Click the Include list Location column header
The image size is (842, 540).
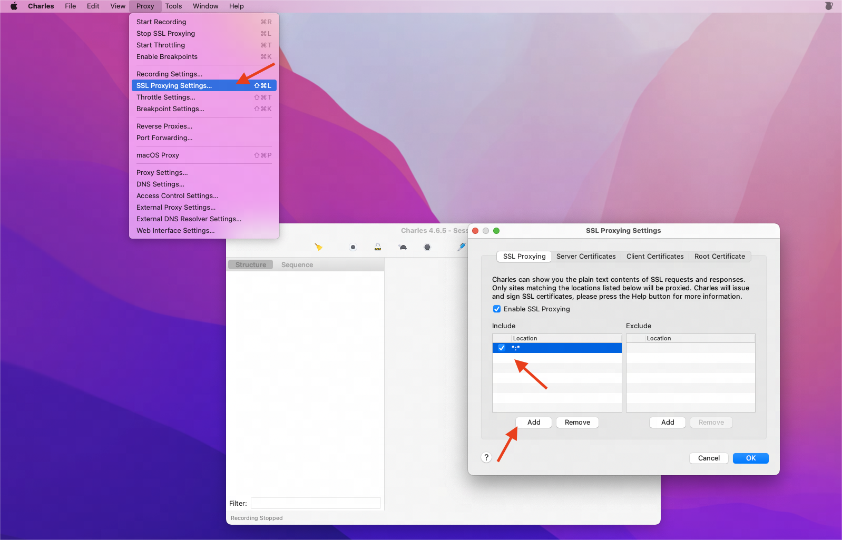[566, 338]
